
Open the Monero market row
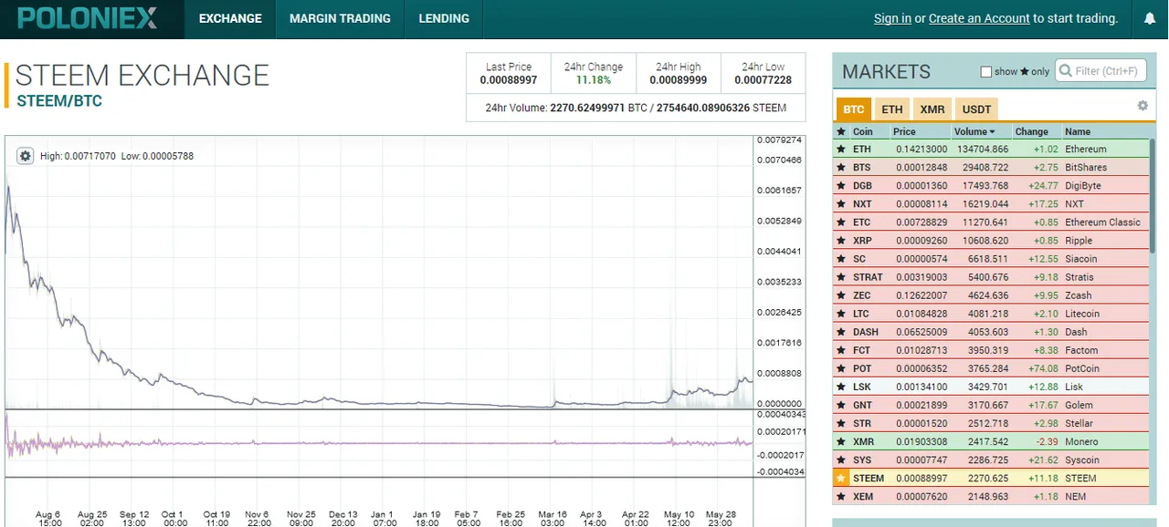tap(991, 441)
